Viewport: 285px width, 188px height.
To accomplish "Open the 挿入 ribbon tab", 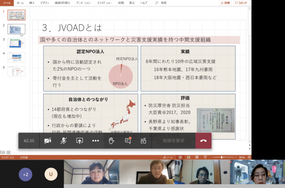I will [32, 3].
